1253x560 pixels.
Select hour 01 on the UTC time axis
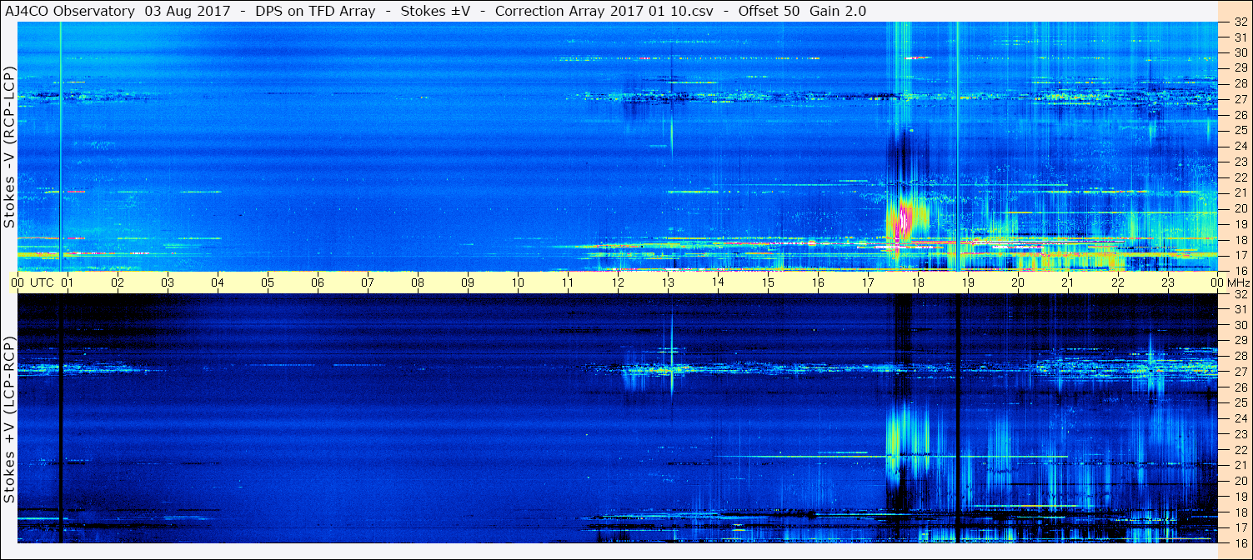tap(68, 282)
